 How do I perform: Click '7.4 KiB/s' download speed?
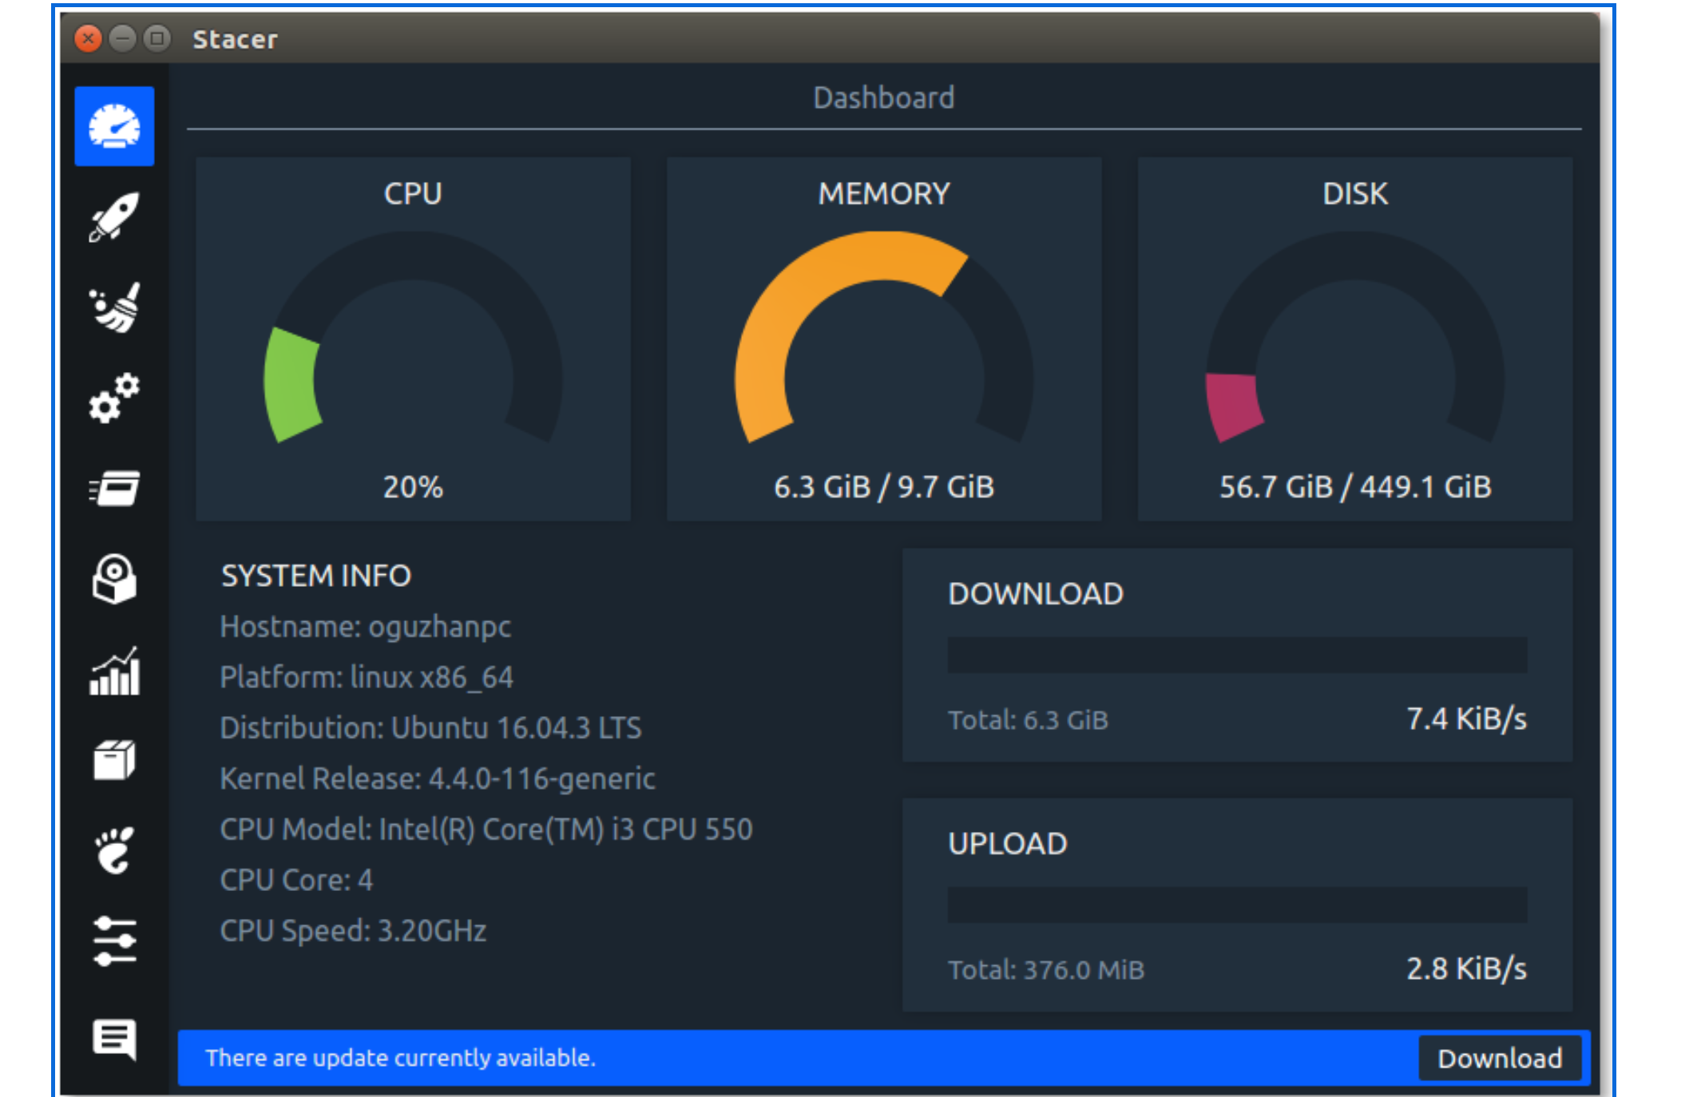[1466, 719]
